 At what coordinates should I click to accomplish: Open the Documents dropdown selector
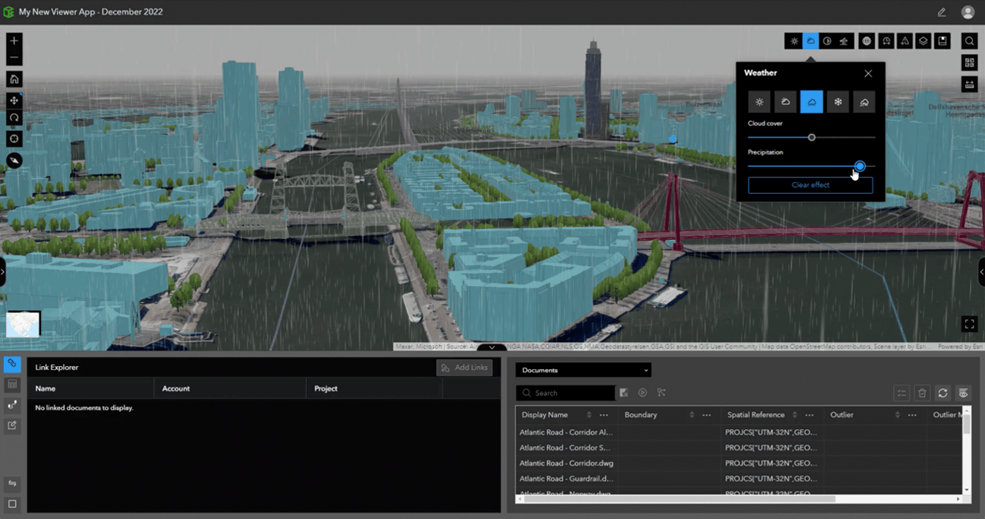pos(583,370)
